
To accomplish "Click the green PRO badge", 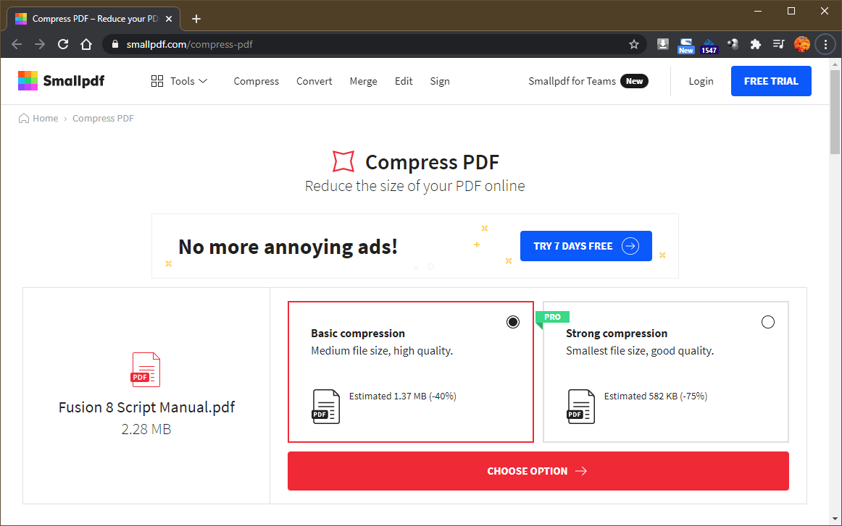I will pyautogui.click(x=553, y=317).
